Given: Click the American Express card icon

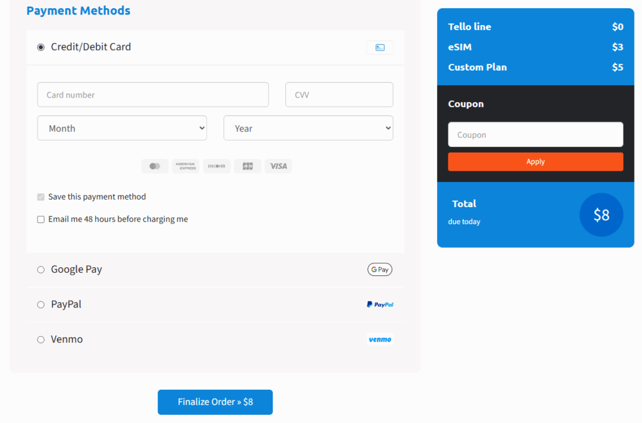Looking at the screenshot, I should [x=186, y=166].
